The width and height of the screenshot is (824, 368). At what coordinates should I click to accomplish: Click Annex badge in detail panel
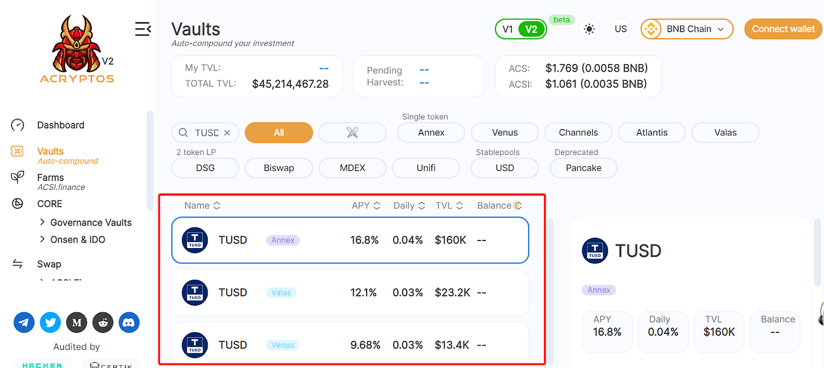599,290
